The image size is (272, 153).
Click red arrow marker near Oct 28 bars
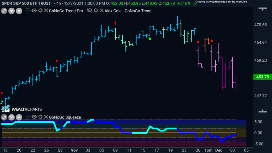coord(57,61)
